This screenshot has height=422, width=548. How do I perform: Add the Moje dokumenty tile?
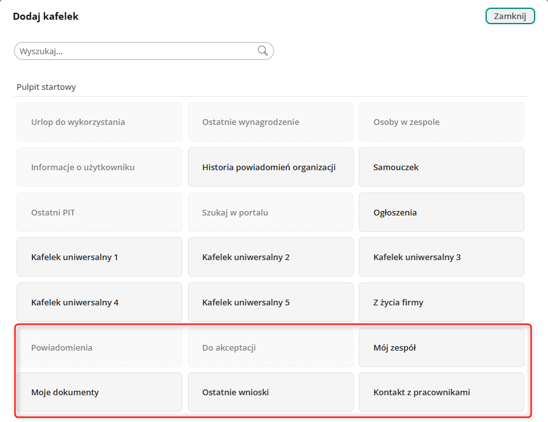pyautogui.click(x=99, y=392)
